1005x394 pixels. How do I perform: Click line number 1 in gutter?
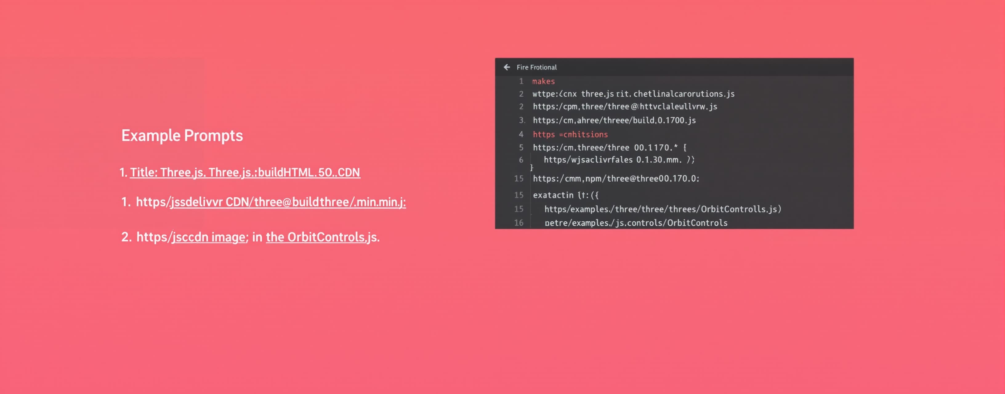click(x=521, y=81)
